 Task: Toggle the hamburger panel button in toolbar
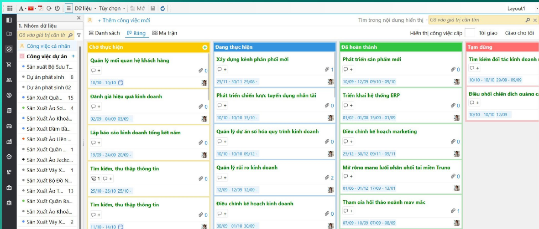click(x=68, y=8)
